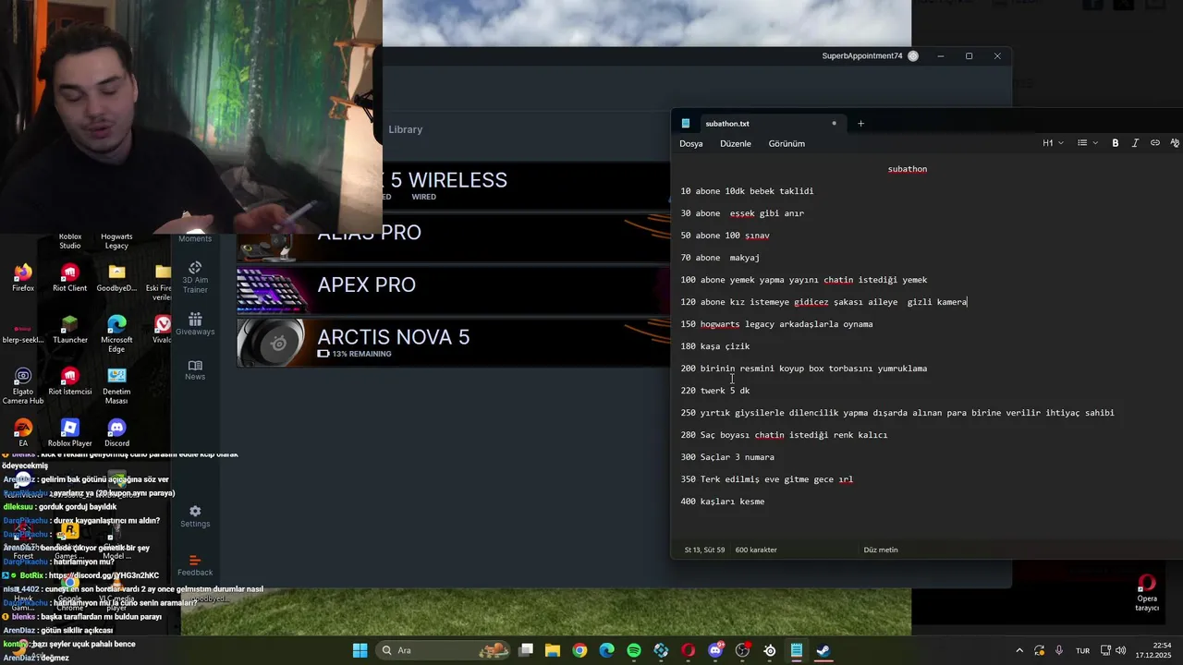The image size is (1183, 665).
Task: Clear formatting with the Ab icon
Action: (x=1175, y=143)
